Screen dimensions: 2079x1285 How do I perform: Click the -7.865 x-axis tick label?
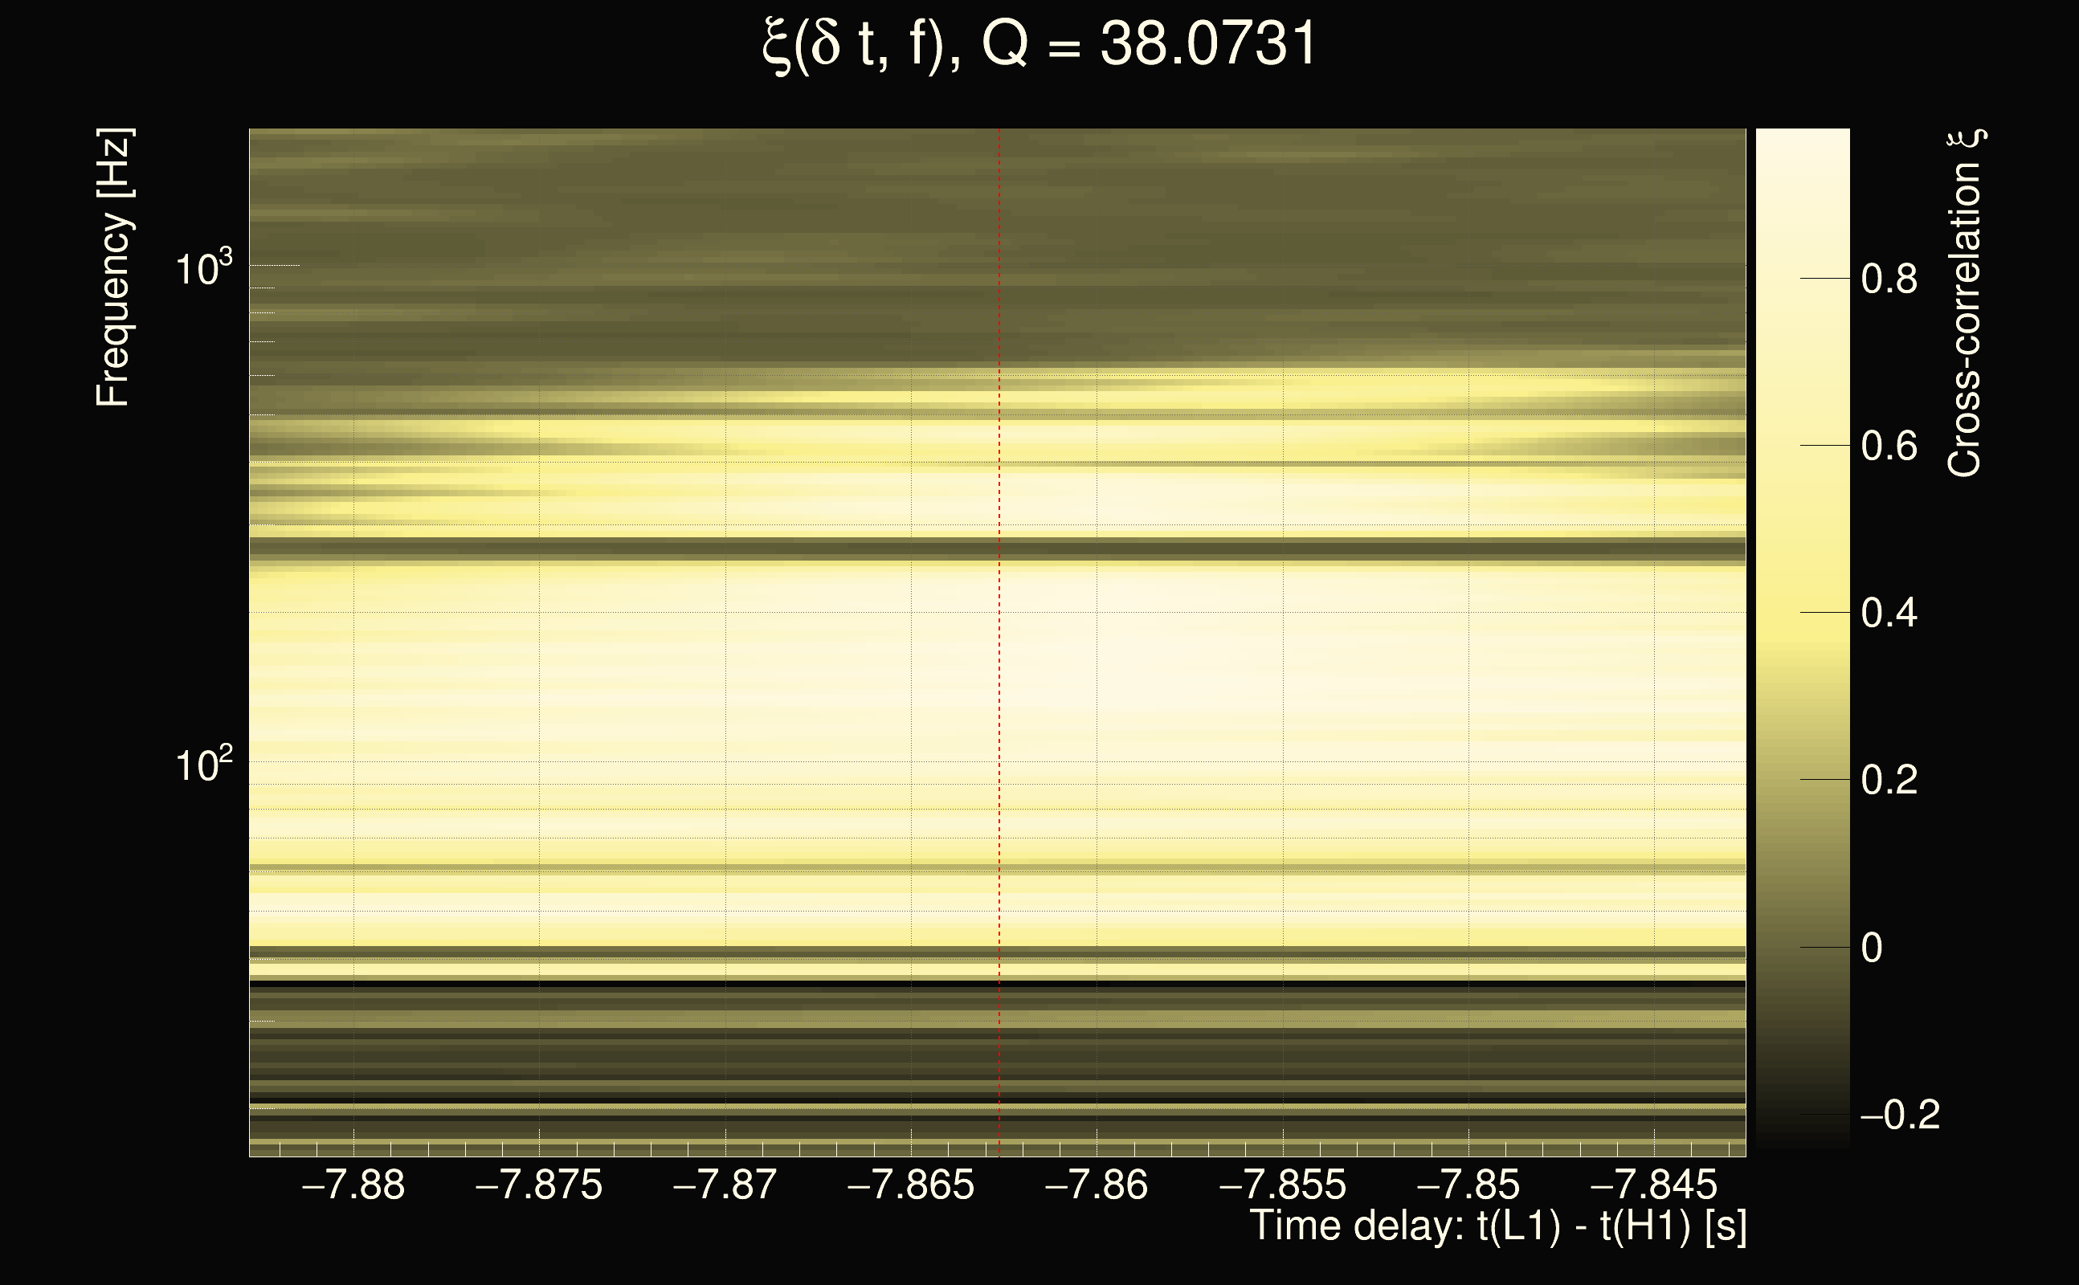910,1185
